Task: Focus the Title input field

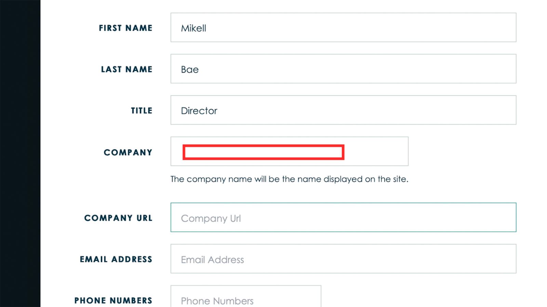Action: [343, 110]
